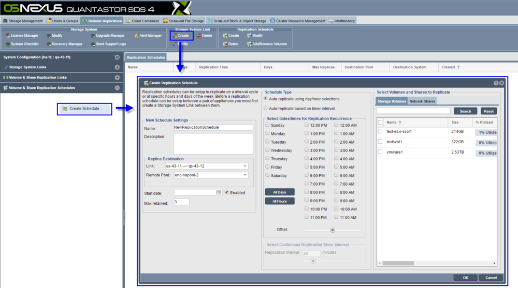Open the Link dropdown
The image size is (518, 288).
click(x=245, y=166)
